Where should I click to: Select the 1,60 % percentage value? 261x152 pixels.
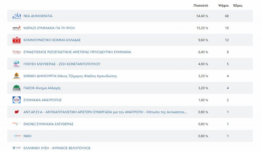click(x=203, y=100)
